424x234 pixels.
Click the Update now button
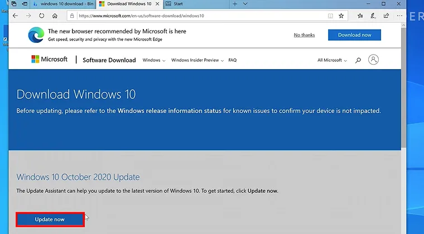click(x=50, y=220)
